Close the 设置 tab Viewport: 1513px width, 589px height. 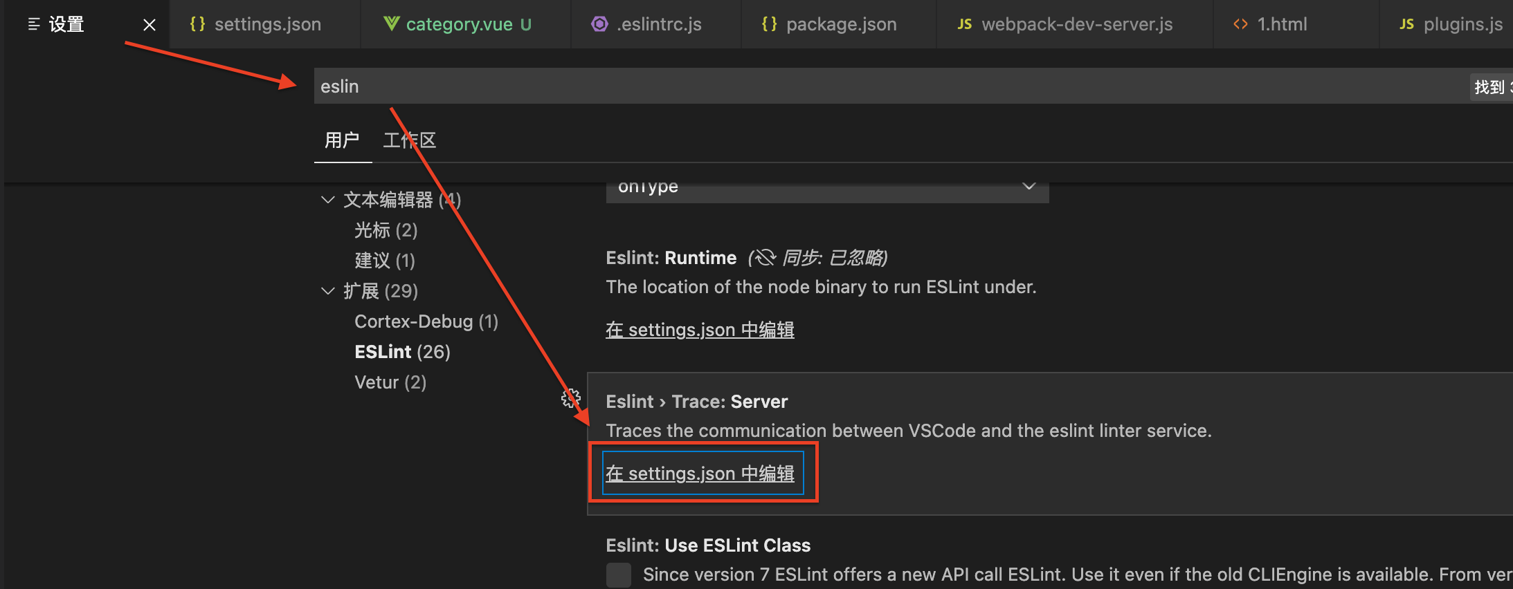click(x=150, y=24)
